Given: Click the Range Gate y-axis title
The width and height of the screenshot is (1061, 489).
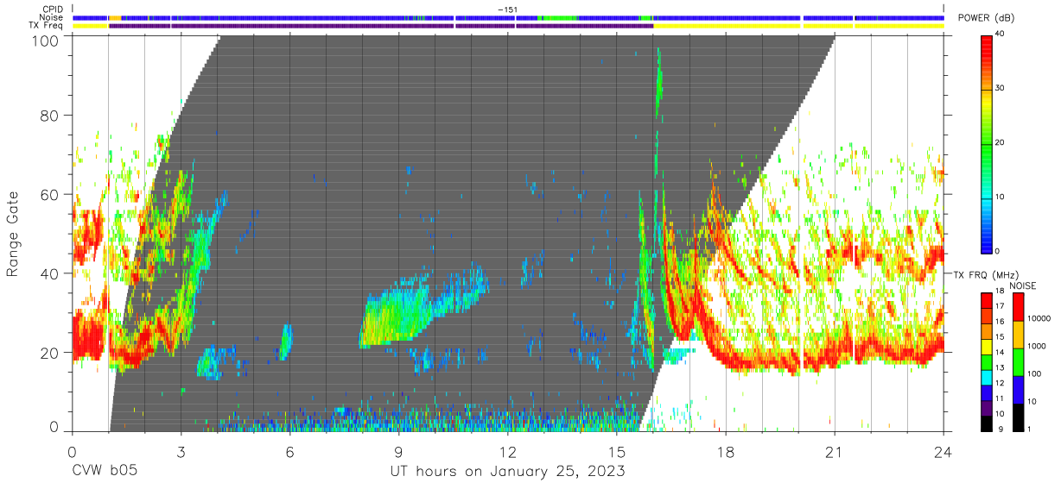Looking at the screenshot, I should (x=14, y=234).
